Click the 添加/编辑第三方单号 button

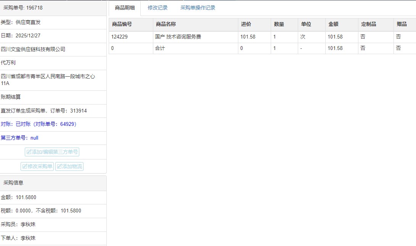52,152
